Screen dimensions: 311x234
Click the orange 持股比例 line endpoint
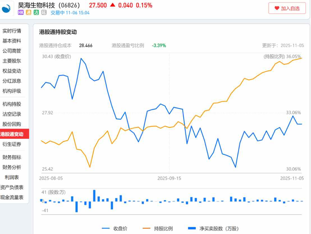[302, 58]
